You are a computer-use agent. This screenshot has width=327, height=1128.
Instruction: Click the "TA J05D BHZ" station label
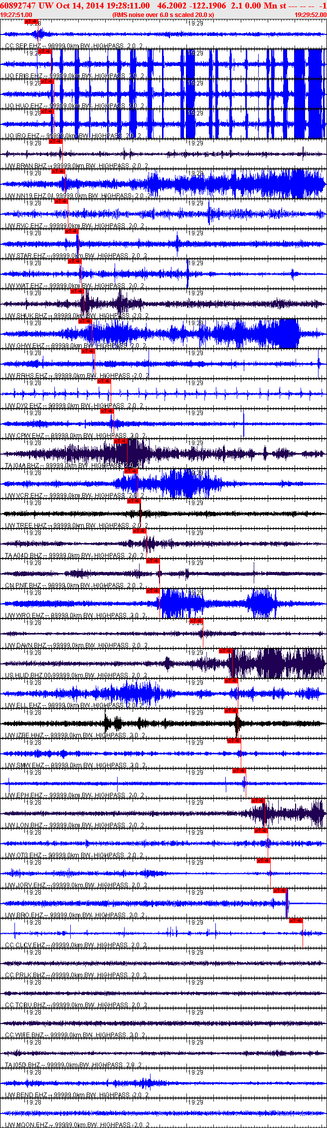pos(22,1065)
